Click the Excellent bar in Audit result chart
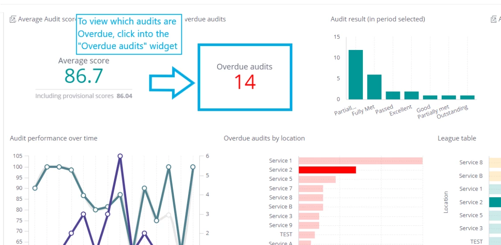Viewport: 501px width, 245px height. tap(411, 96)
